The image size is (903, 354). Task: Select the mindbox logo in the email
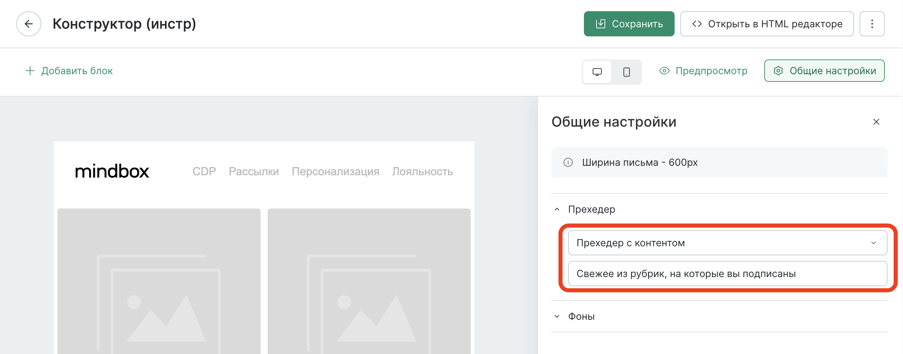[112, 171]
